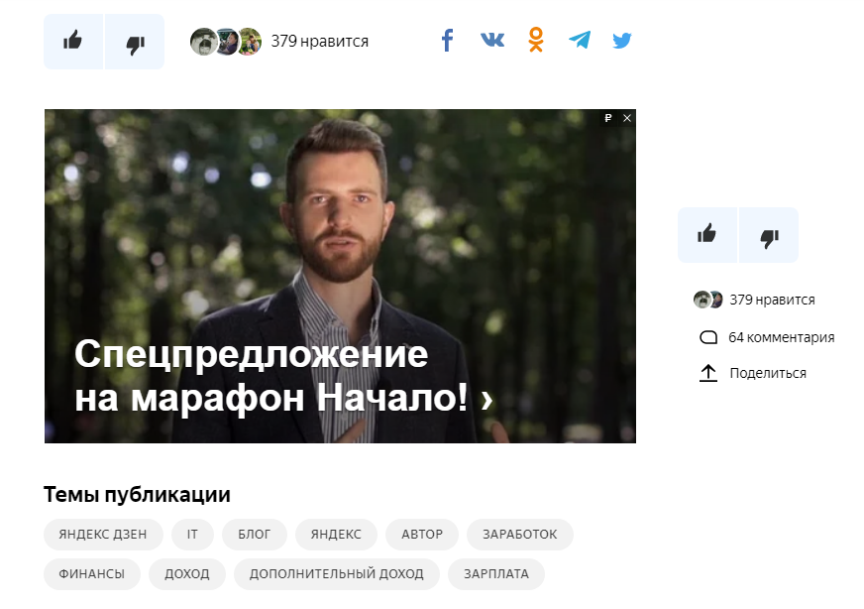Share the article on VK
This screenshot has height=609, width=864.
tap(492, 40)
